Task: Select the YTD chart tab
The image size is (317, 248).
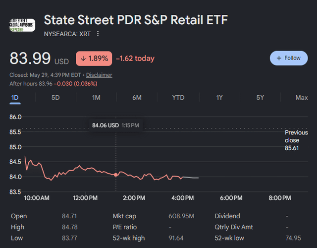Action: 178,98
